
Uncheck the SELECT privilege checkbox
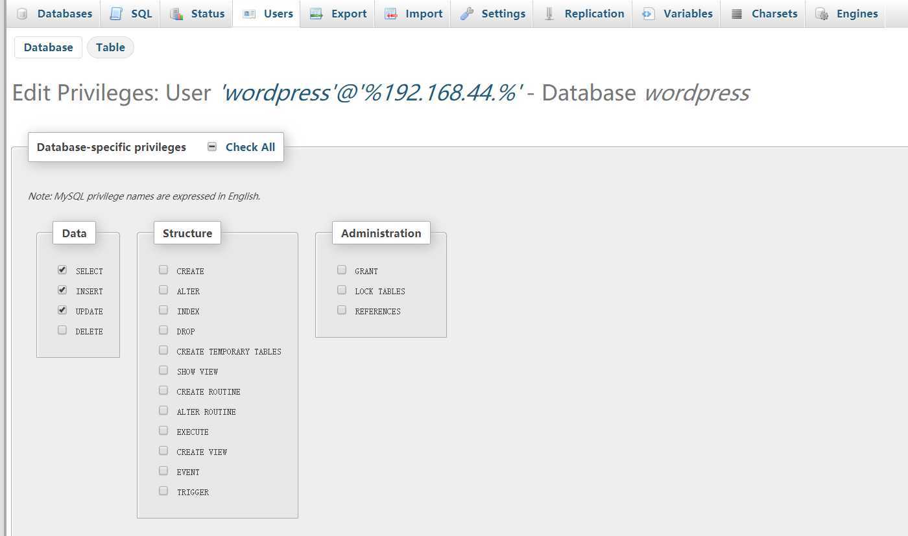[x=62, y=270]
